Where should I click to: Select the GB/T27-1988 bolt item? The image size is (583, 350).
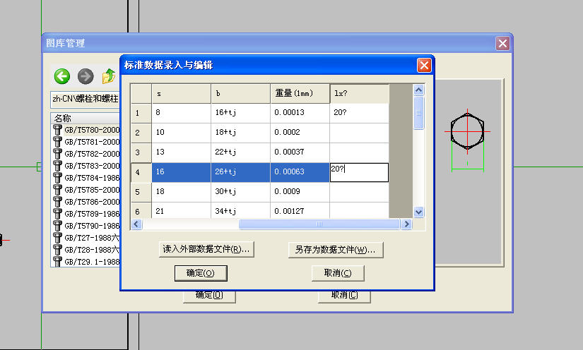[x=87, y=238]
